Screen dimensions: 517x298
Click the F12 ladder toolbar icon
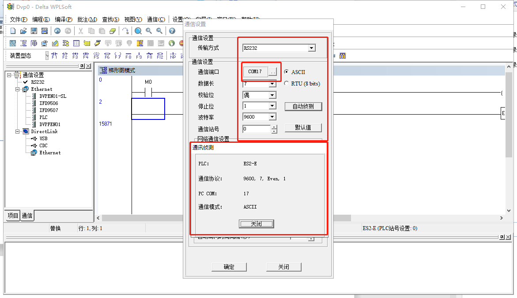(160, 56)
